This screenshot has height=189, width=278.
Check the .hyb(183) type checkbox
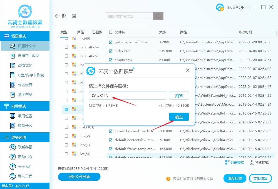[66, 127]
